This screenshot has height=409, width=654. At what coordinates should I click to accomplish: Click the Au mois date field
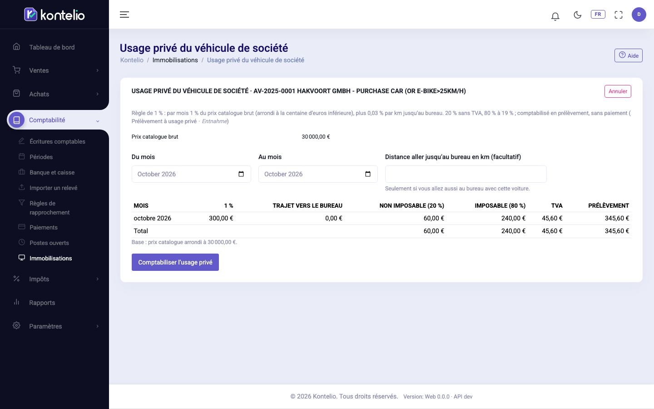[x=318, y=174]
